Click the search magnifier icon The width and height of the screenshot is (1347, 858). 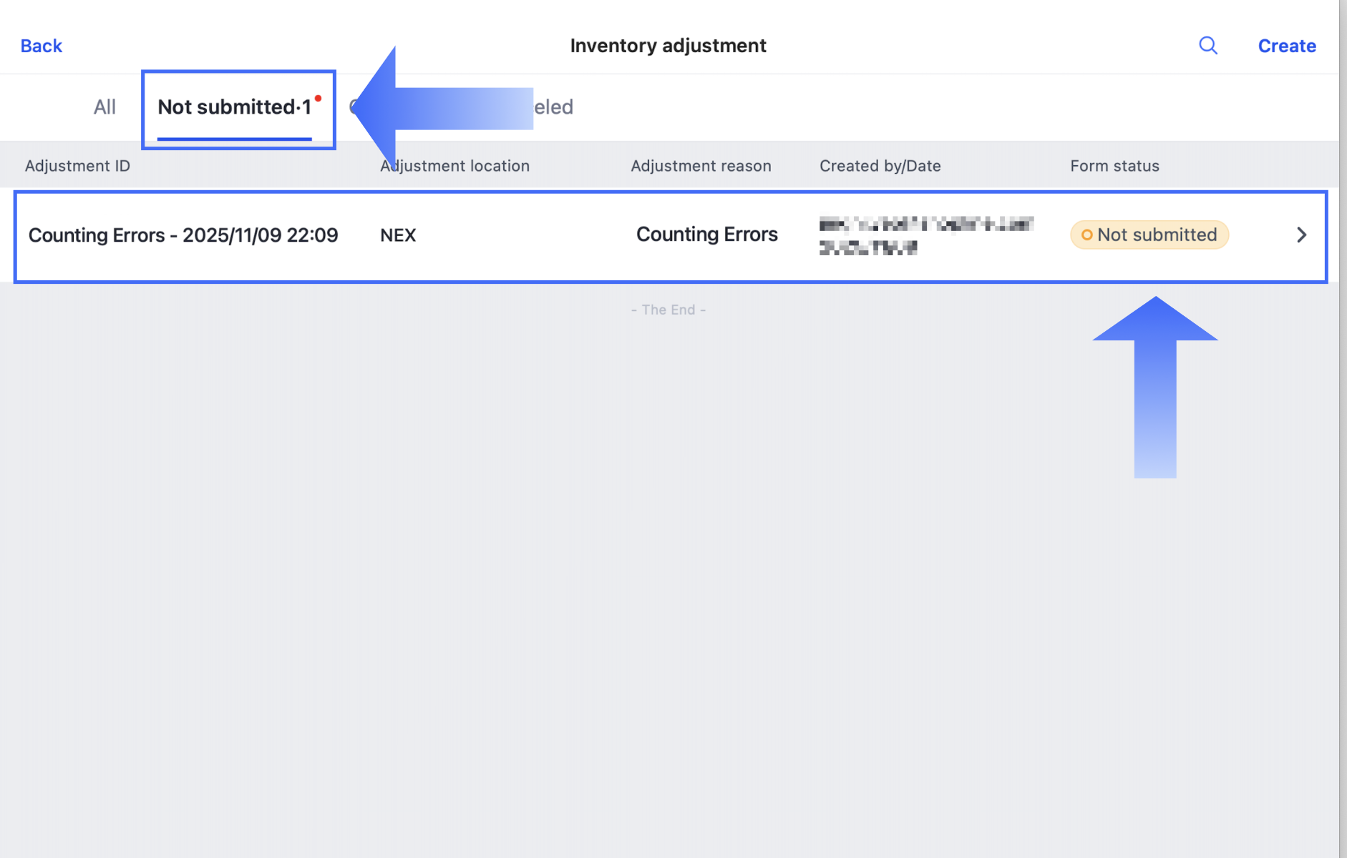tap(1208, 46)
